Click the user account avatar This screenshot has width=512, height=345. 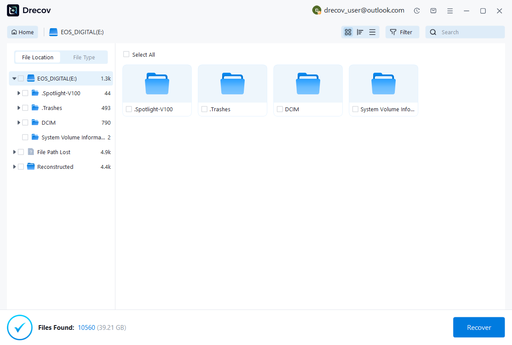pos(317,10)
